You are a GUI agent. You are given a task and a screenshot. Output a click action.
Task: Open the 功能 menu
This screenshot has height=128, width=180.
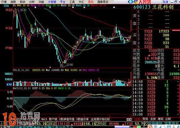point(41,2)
